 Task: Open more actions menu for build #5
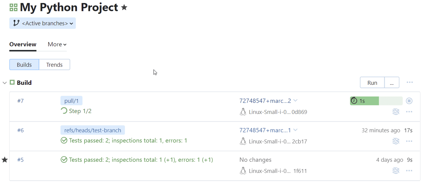(x=409, y=171)
